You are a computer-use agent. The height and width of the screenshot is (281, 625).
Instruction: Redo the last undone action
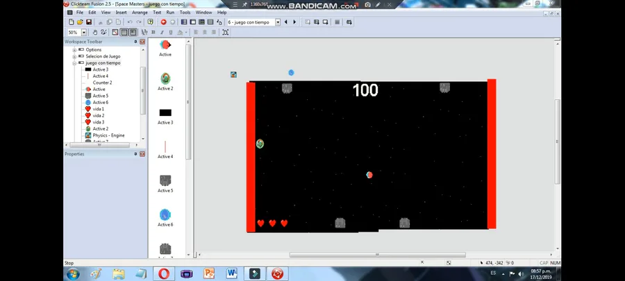pos(139,22)
